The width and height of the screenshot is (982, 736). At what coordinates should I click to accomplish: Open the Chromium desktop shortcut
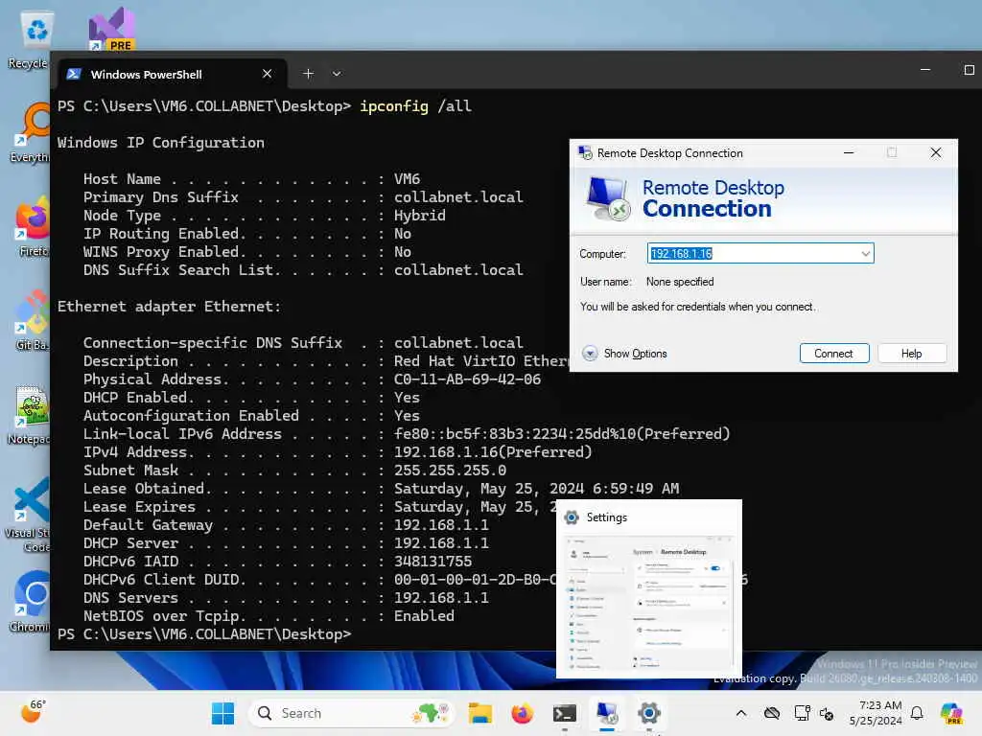coord(32,601)
